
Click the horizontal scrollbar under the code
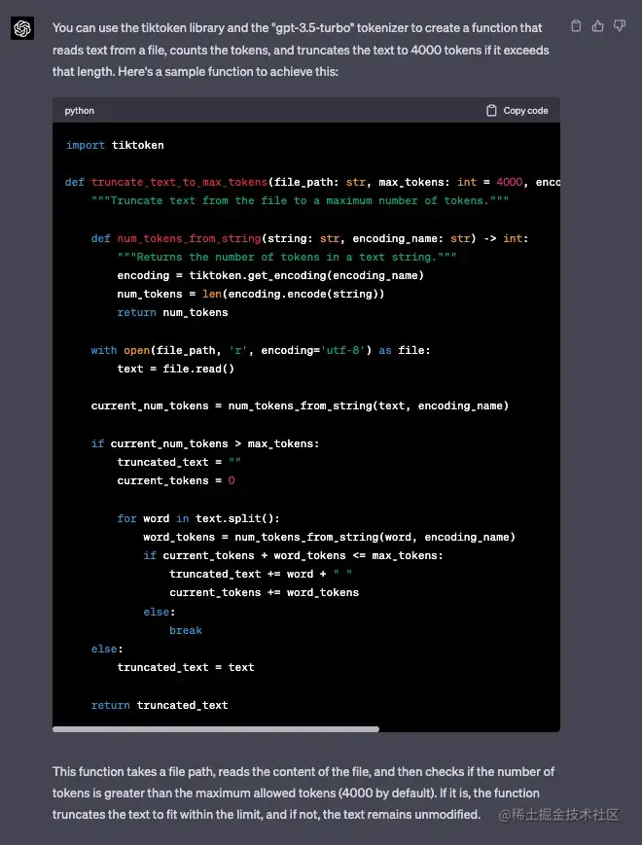216,729
